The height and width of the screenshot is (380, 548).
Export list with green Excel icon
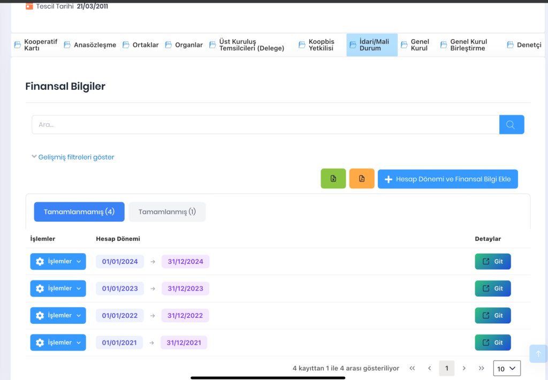tap(333, 179)
